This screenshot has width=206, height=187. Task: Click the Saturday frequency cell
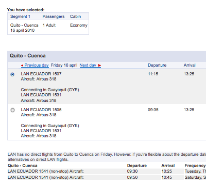click(195, 177)
